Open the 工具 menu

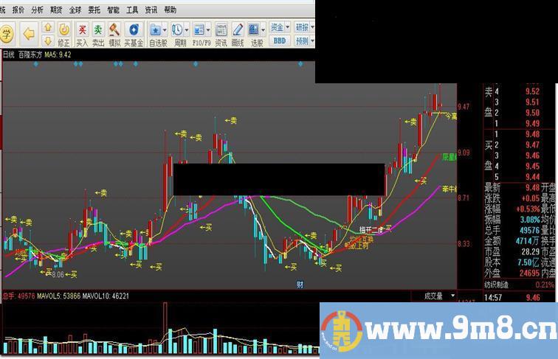pyautogui.click(x=132, y=10)
